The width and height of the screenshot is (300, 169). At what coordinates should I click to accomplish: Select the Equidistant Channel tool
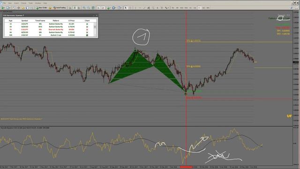(149, 8)
